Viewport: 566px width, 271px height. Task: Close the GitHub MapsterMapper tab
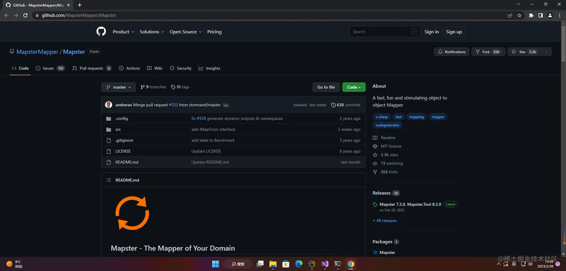tap(68, 5)
